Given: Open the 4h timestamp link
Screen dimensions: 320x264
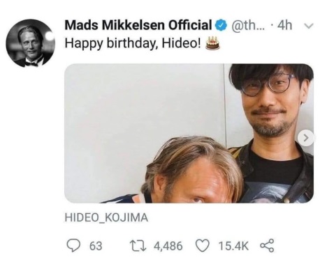Looking at the screenshot, I should (x=284, y=25).
